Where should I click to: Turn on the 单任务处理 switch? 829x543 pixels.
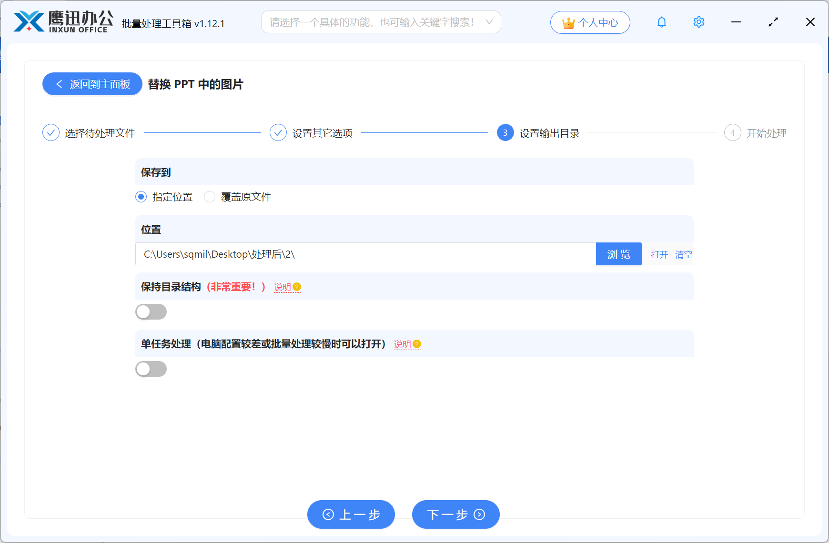[x=151, y=369]
